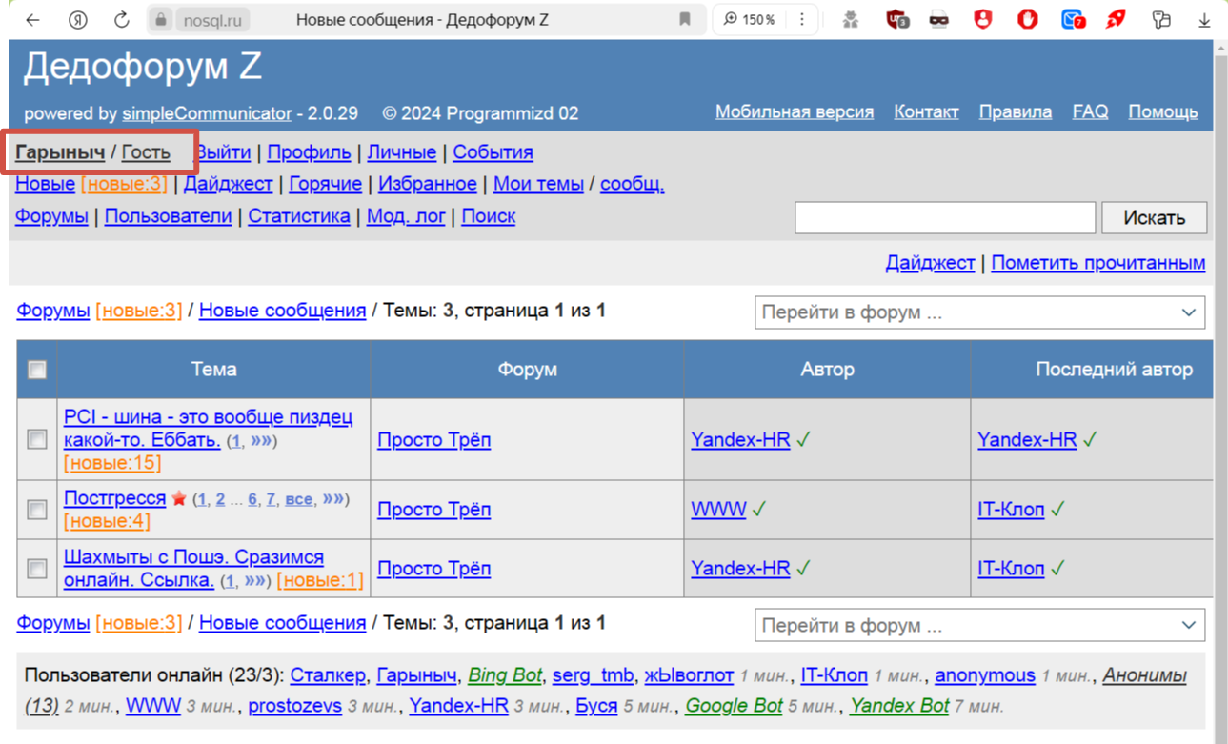Jump to last page »» of Постгресся topic
Image resolution: width=1228 pixels, height=744 pixels.
[332, 498]
